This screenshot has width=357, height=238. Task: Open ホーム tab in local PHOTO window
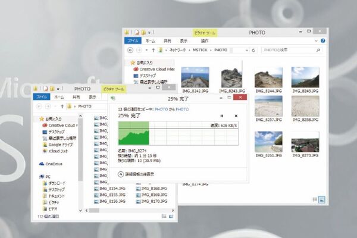(59, 97)
